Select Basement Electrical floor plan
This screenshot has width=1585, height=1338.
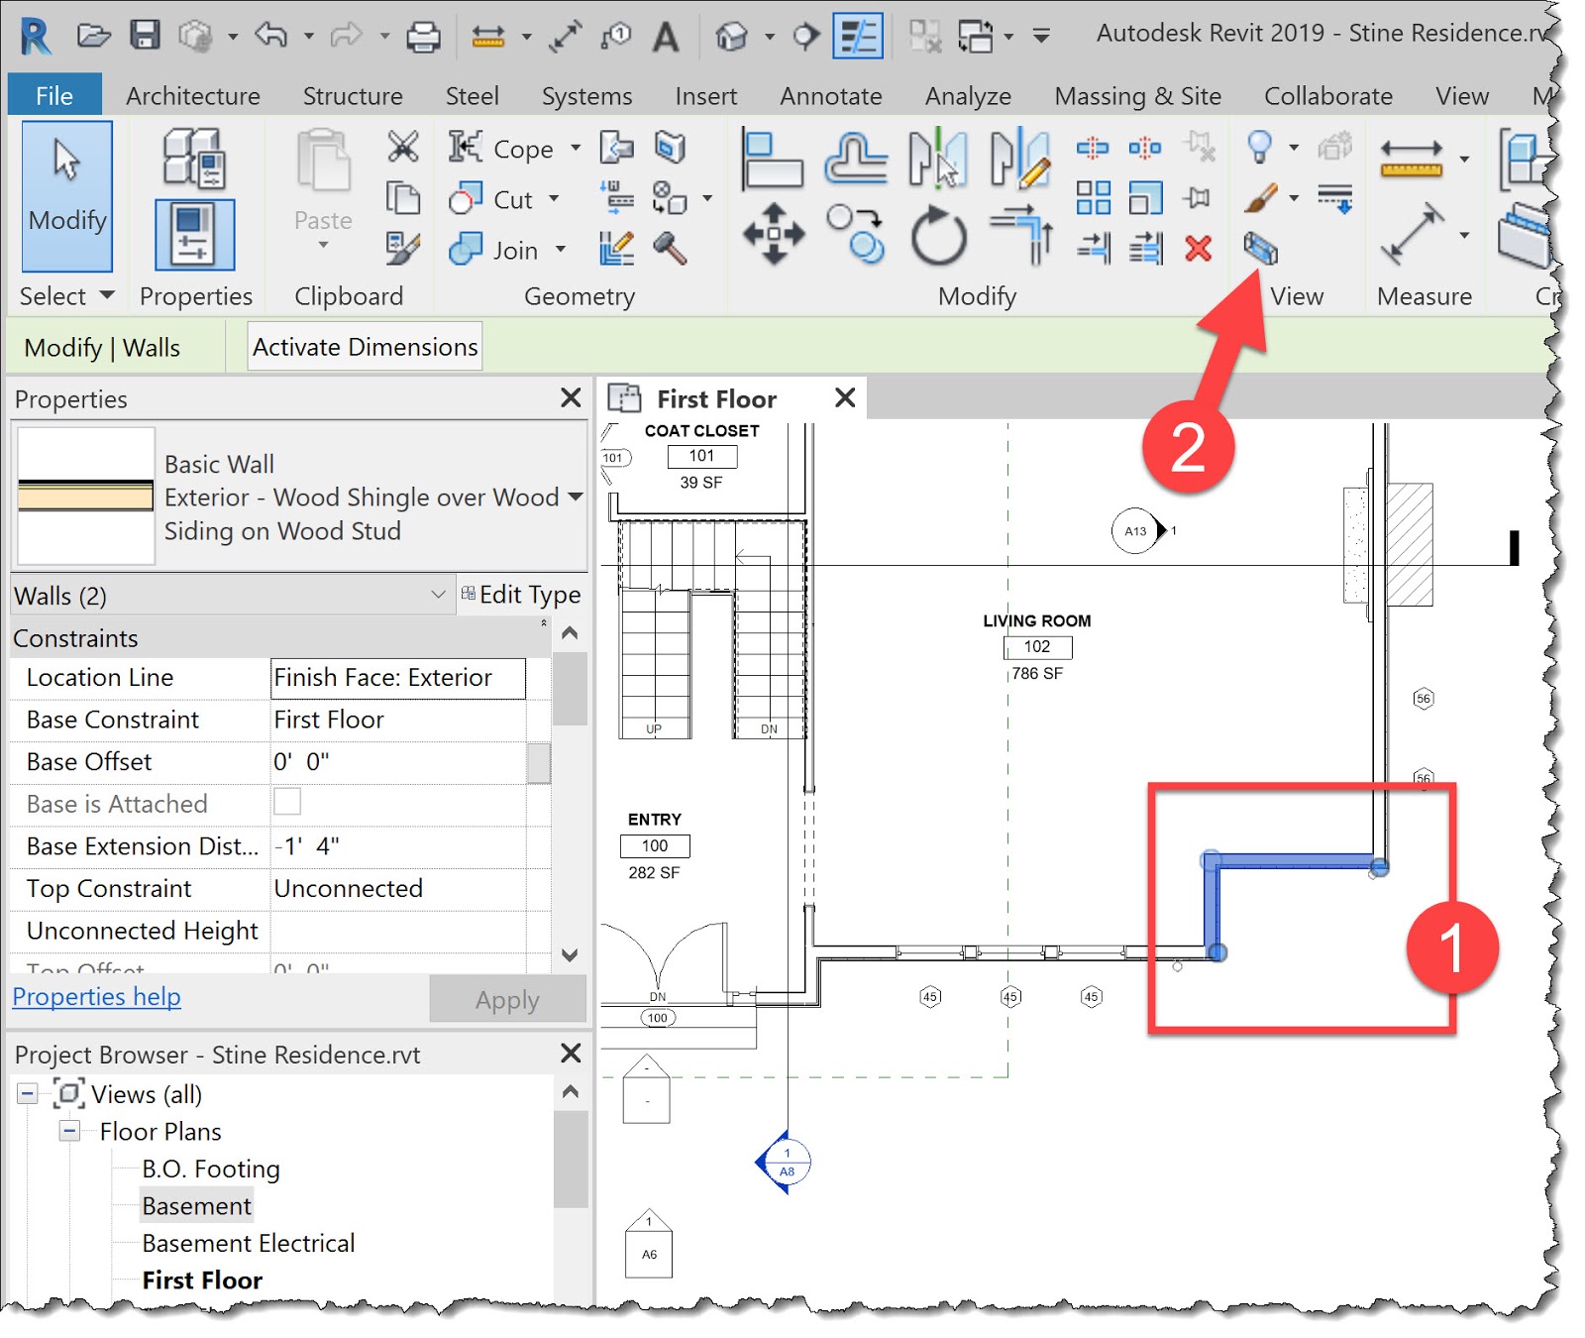(x=248, y=1243)
